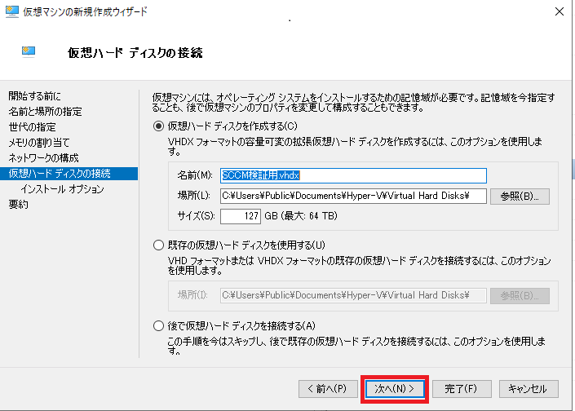Open メモリの割り当て step
The image size is (575, 411).
point(39,142)
